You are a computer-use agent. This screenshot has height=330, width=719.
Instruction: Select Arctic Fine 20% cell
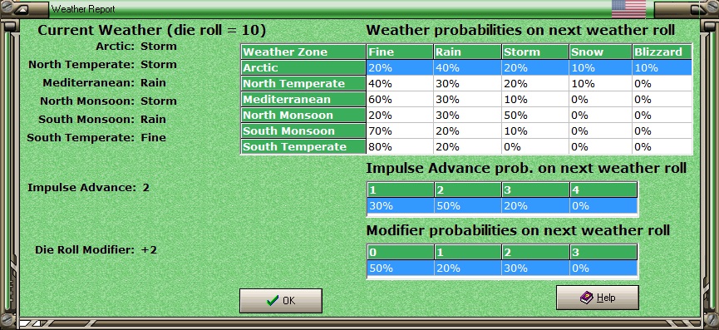400,68
